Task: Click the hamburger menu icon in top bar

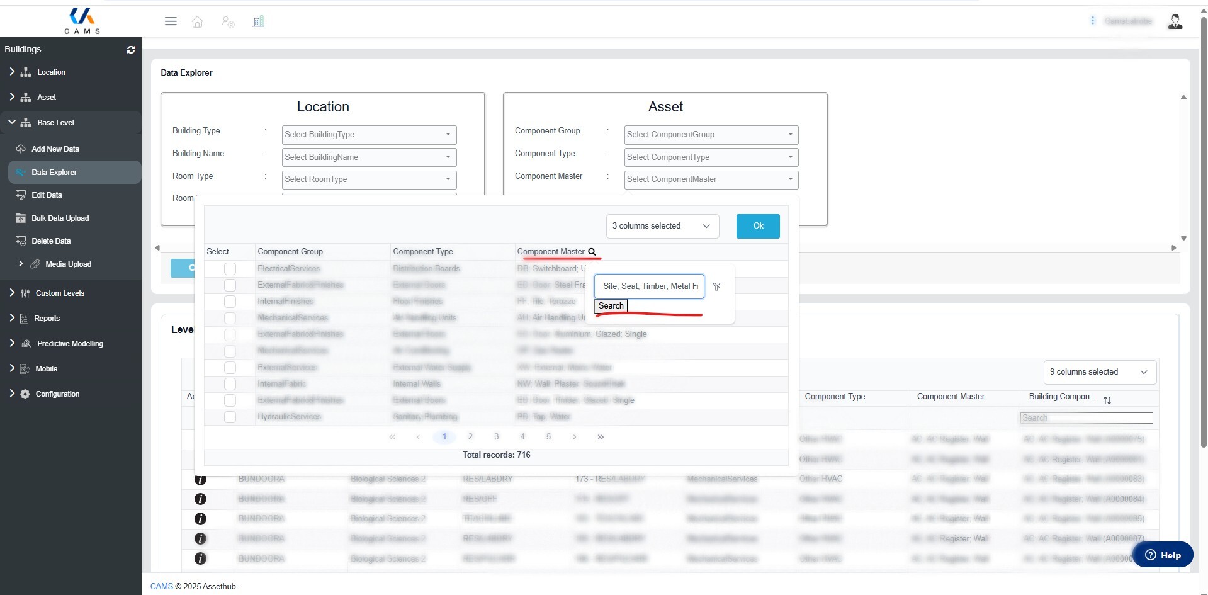Action: coord(171,21)
